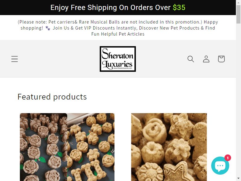Click the Free Shipping announcement banner

pos(118,8)
